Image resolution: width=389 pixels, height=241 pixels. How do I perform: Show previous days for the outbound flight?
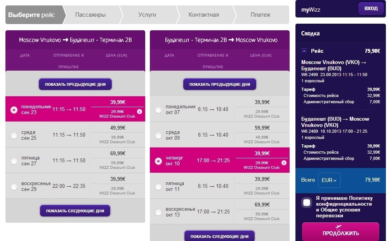click(x=75, y=84)
